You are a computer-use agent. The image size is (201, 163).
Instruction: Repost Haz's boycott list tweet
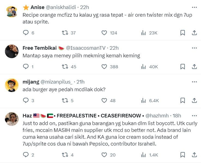point(65,155)
